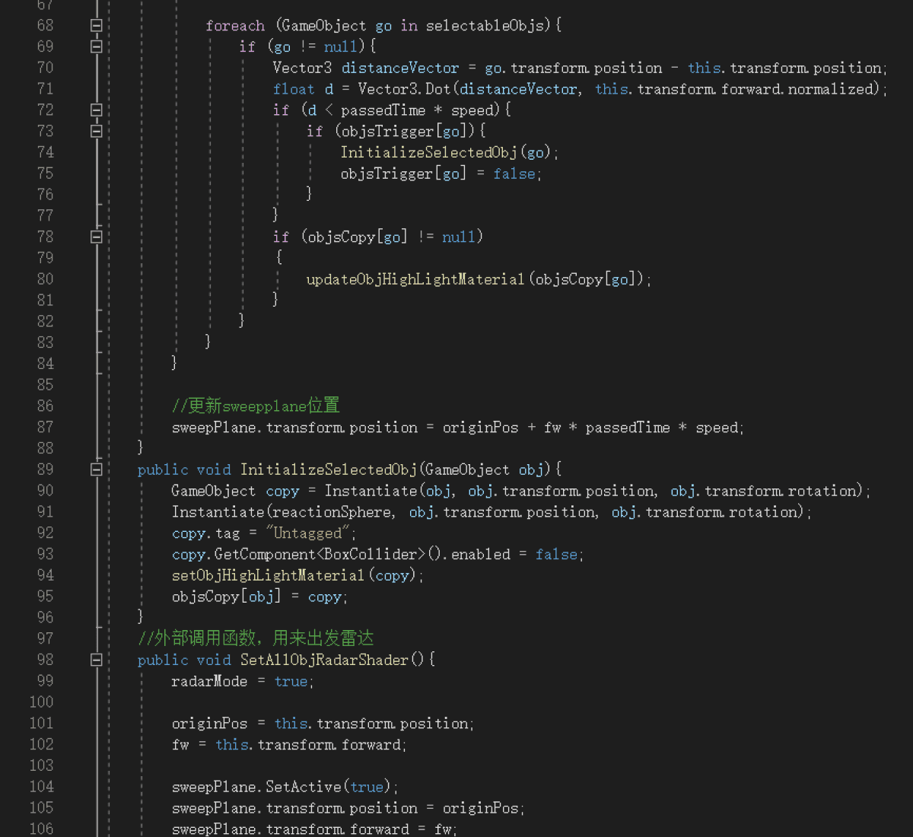Click line number 70 in the gutter
The width and height of the screenshot is (913, 837).
point(46,68)
